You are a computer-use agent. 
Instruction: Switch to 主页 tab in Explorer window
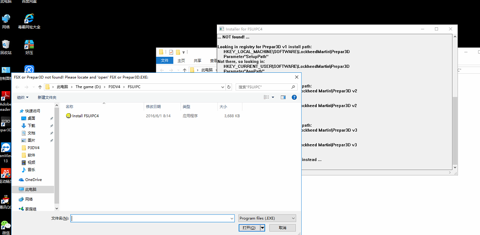[x=181, y=60]
